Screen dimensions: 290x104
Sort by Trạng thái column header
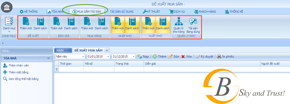(x=129, y=64)
